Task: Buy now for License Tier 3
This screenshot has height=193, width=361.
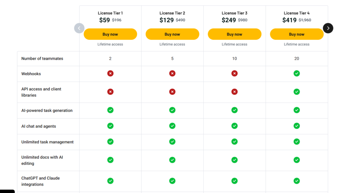Action: click(x=234, y=34)
